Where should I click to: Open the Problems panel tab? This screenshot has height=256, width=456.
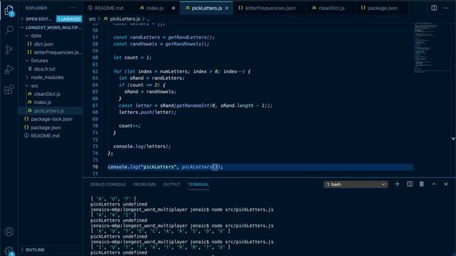[144, 184]
